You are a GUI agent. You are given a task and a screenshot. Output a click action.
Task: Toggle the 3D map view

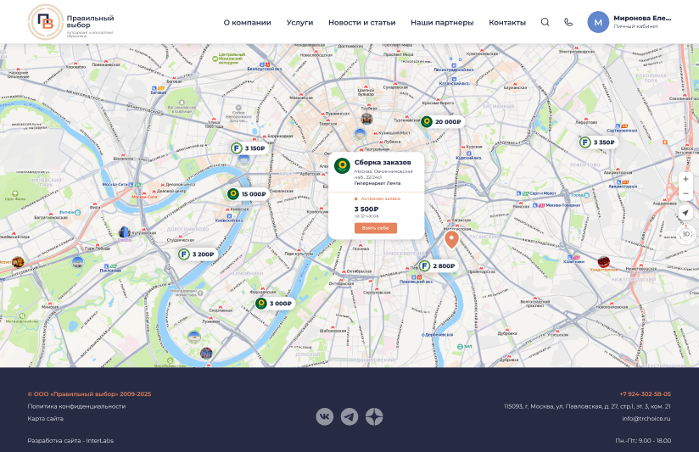point(685,234)
